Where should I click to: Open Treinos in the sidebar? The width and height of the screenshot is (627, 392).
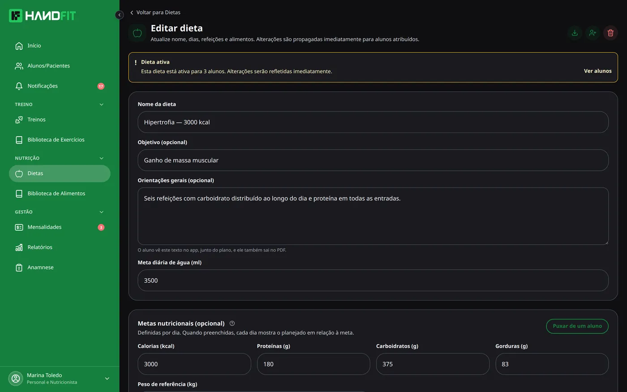60,120
